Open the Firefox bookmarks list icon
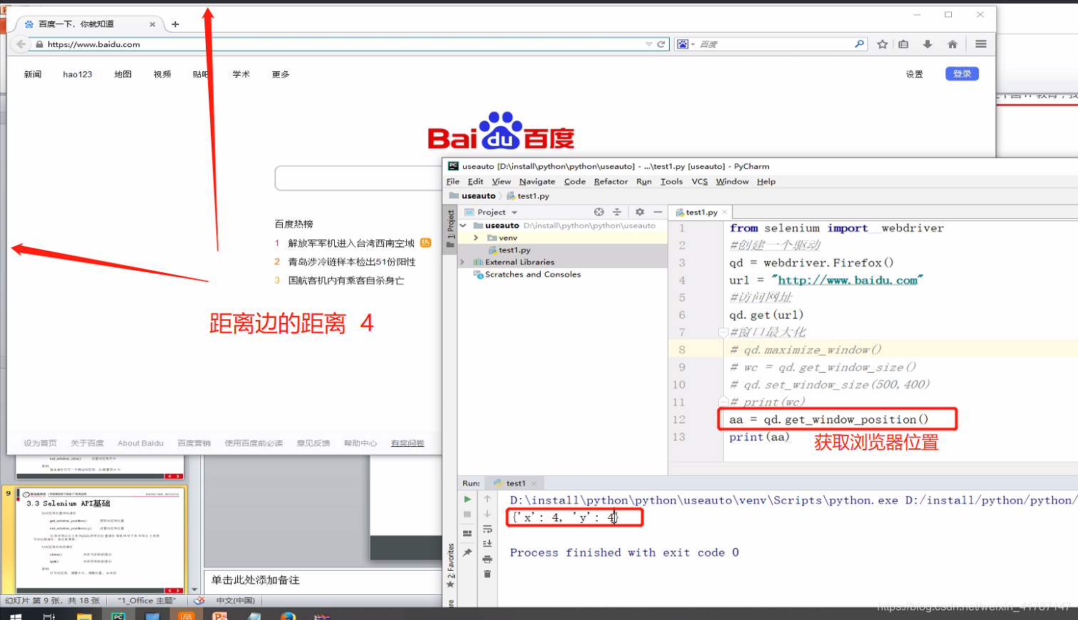This screenshot has height=620, width=1078. [903, 44]
